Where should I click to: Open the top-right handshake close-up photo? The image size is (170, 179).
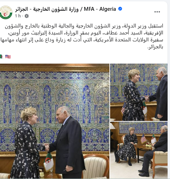[139, 92]
